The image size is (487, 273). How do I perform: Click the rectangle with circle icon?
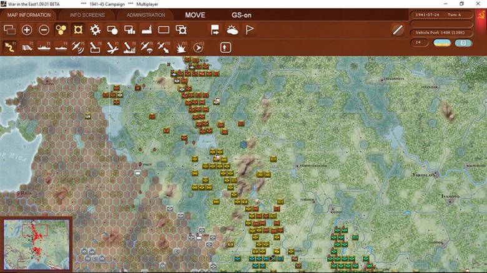112,30
